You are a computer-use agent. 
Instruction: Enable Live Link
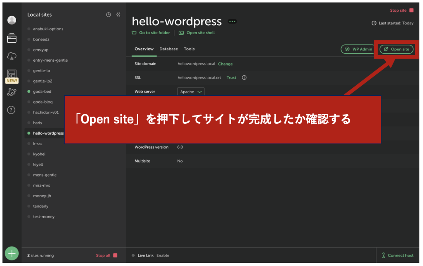(x=163, y=255)
